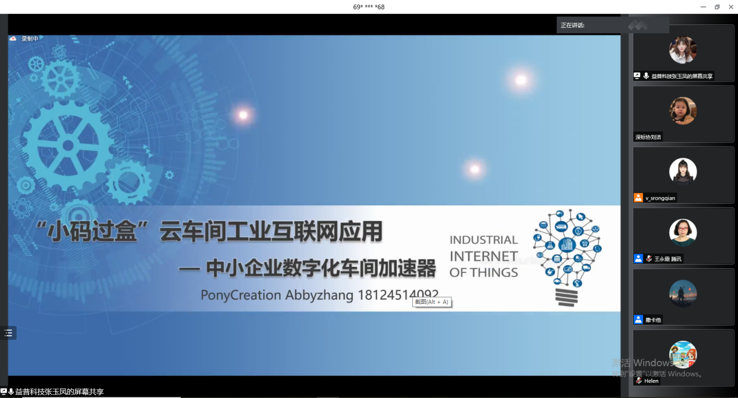
Task: Select Helen's participant avatar thumbnail
Action: (683, 354)
